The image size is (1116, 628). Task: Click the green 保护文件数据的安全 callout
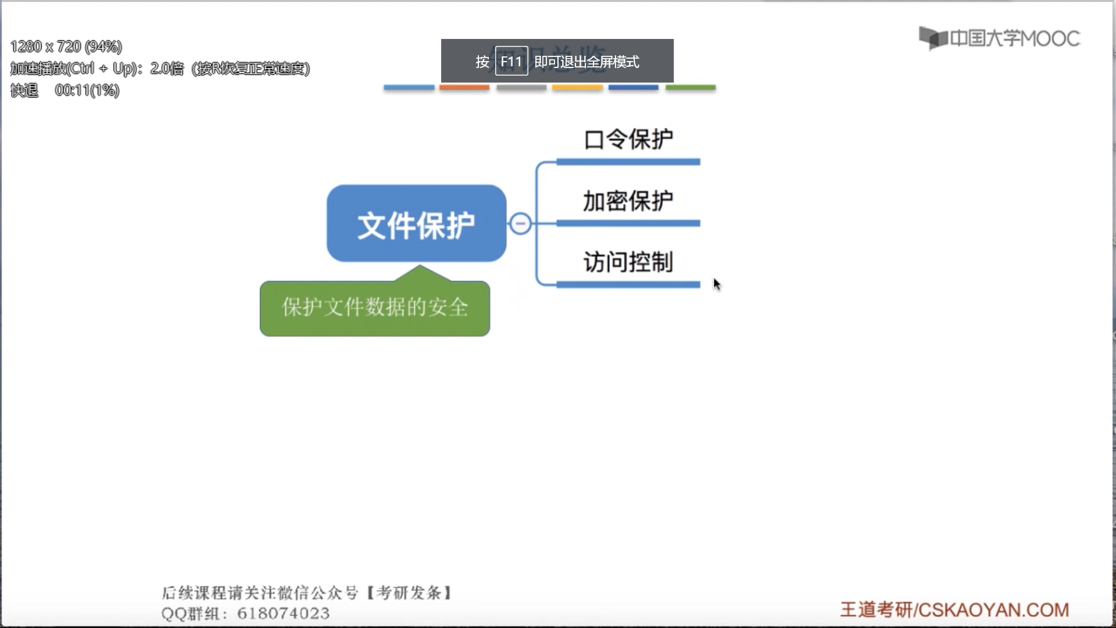click(375, 308)
